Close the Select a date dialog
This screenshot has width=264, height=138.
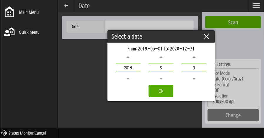click(206, 36)
